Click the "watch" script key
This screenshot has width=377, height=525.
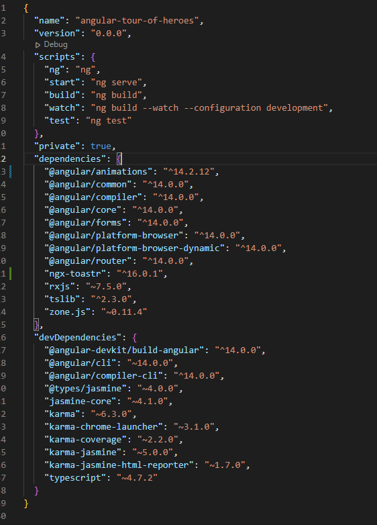64,108
